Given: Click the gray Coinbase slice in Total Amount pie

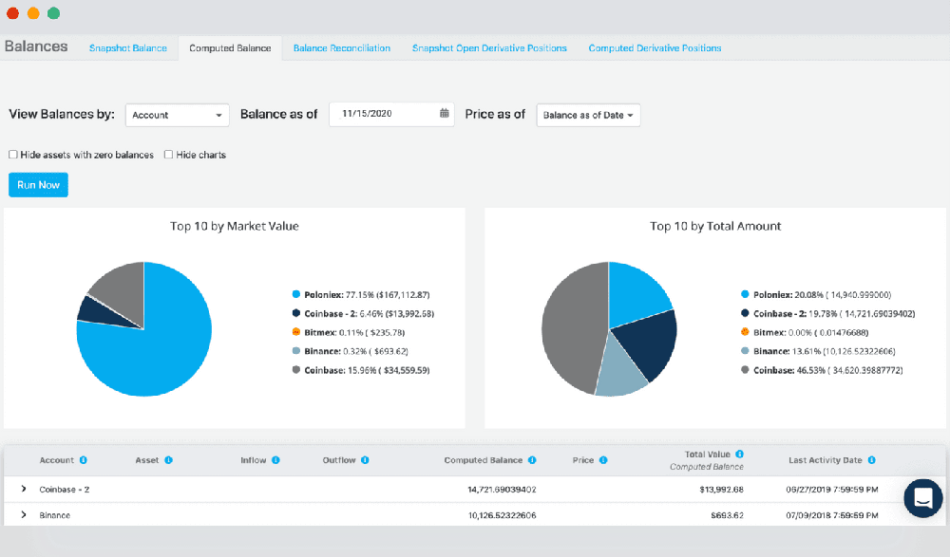Looking at the screenshot, I should [573, 327].
